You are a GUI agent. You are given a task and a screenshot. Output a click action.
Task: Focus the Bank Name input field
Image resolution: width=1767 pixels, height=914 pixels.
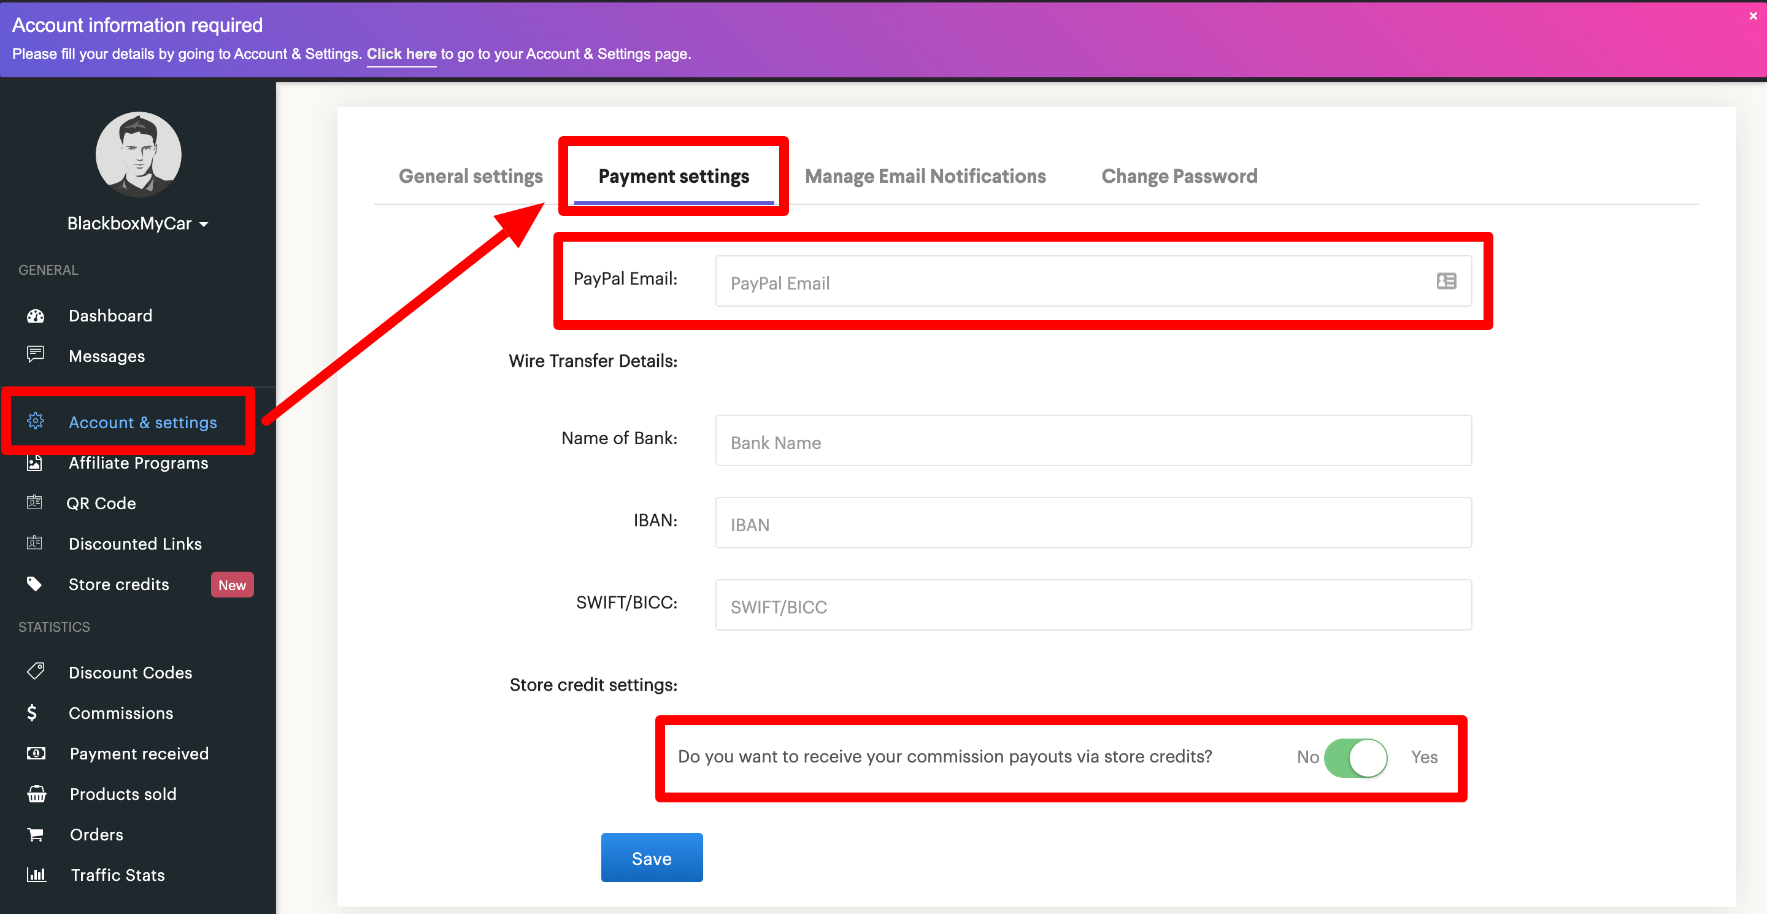pos(1093,440)
